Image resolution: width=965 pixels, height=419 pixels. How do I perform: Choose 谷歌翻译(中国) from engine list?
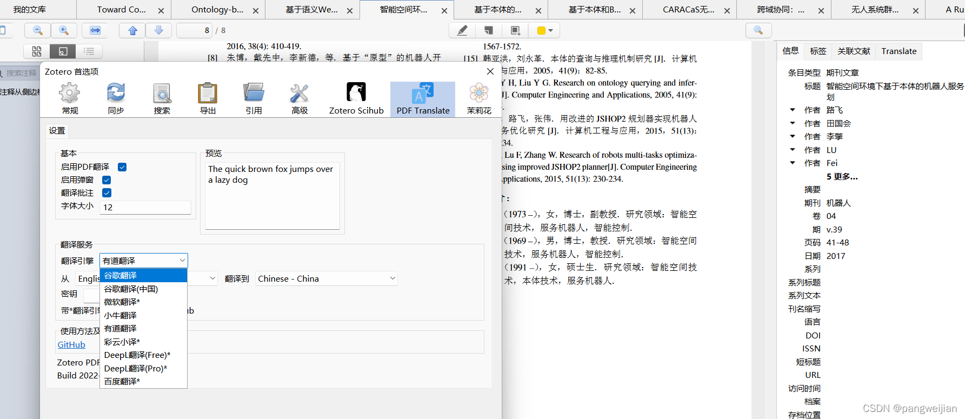[x=144, y=289]
